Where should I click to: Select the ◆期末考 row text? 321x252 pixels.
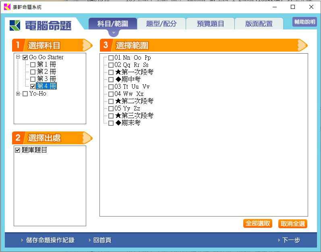(x=128, y=123)
